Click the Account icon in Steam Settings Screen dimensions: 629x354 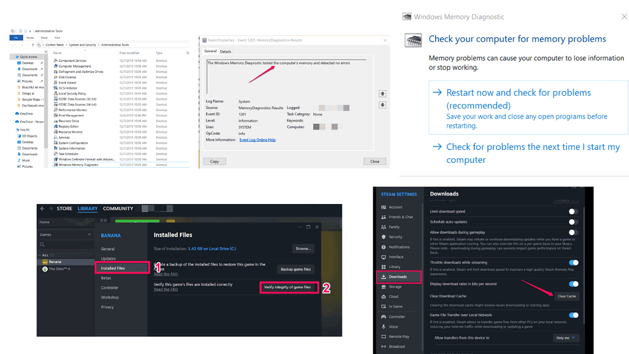click(384, 207)
